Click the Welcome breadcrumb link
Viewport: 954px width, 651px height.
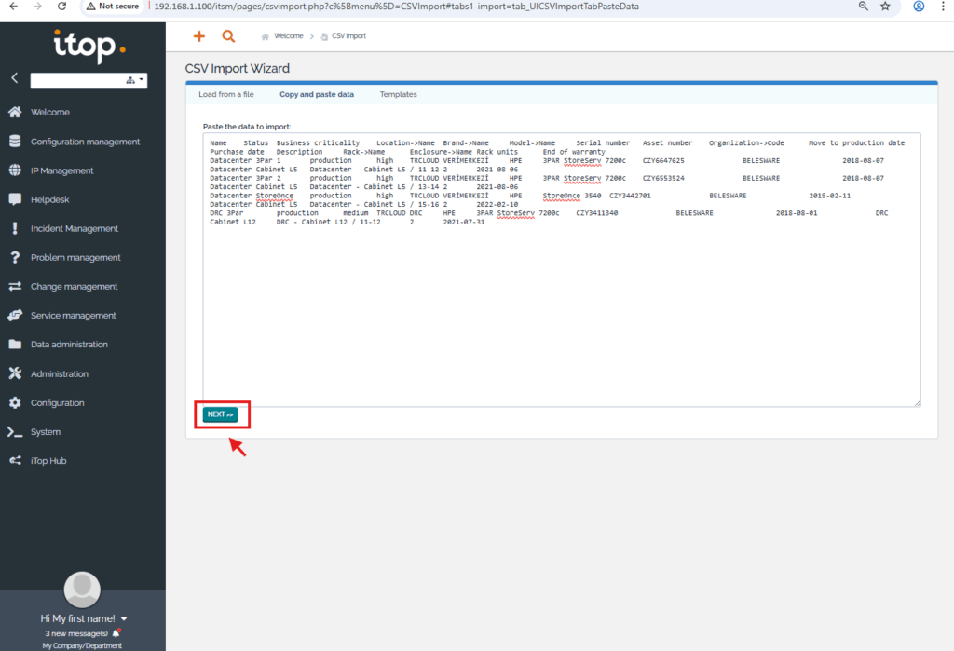(x=288, y=36)
